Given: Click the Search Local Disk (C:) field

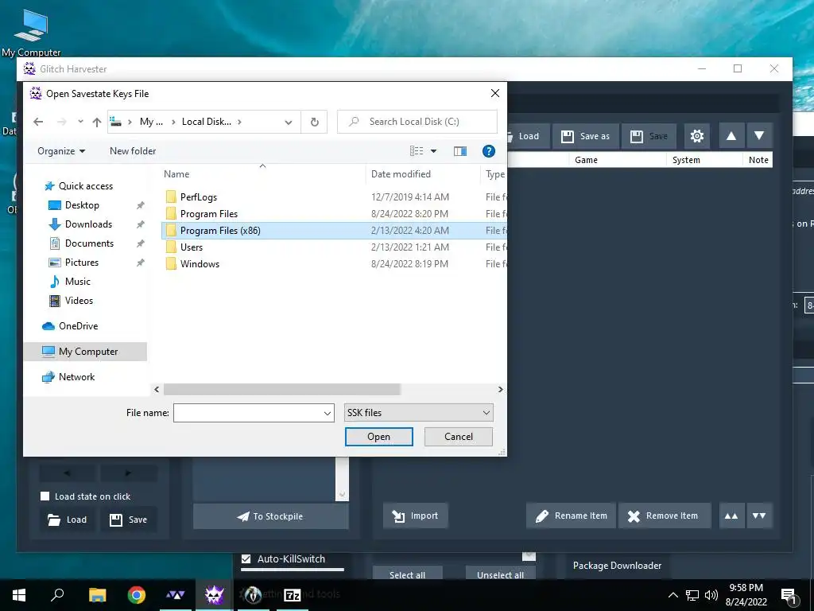Looking at the screenshot, I should [x=417, y=122].
